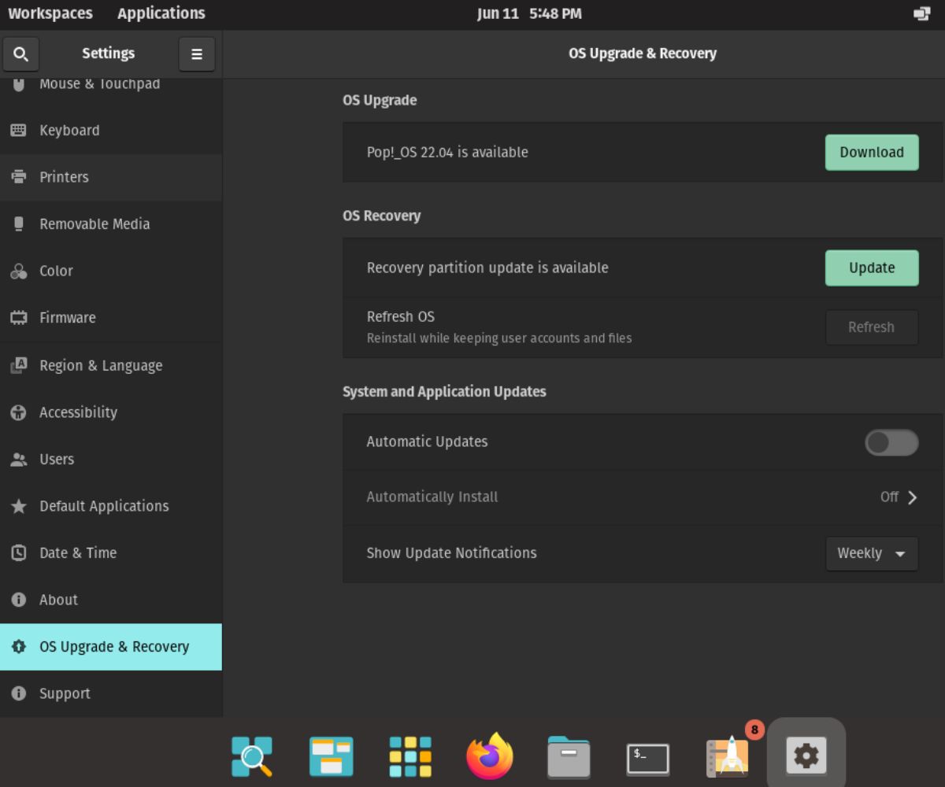Screen dimensions: 945x787
Task: Enable the Automatic Updates switch
Action: click(x=891, y=442)
